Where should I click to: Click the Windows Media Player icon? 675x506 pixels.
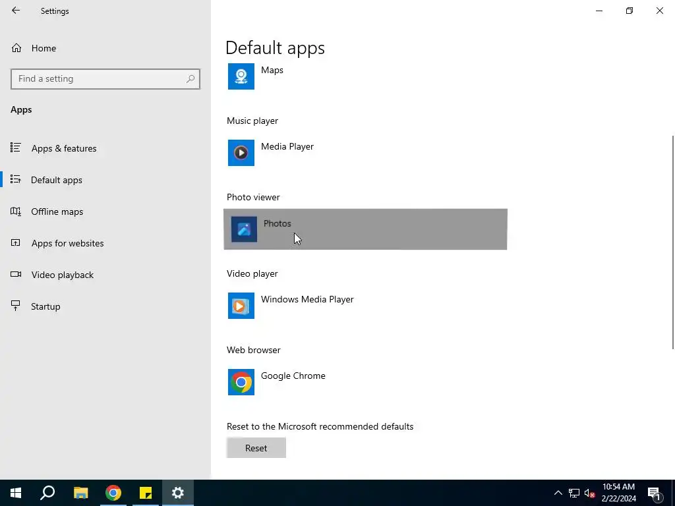[x=241, y=306]
